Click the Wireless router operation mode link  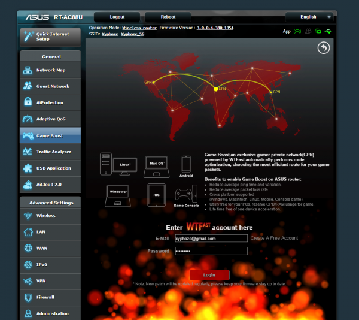139,28
